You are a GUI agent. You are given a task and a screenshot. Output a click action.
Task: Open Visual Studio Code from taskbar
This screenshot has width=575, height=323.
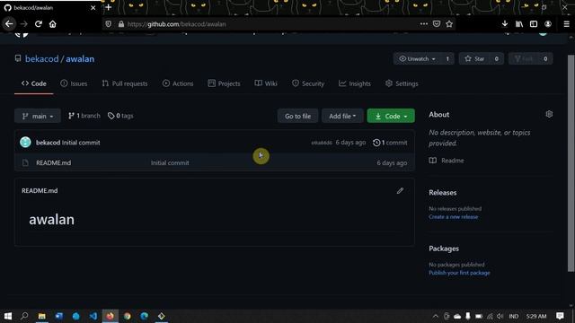pos(93,316)
